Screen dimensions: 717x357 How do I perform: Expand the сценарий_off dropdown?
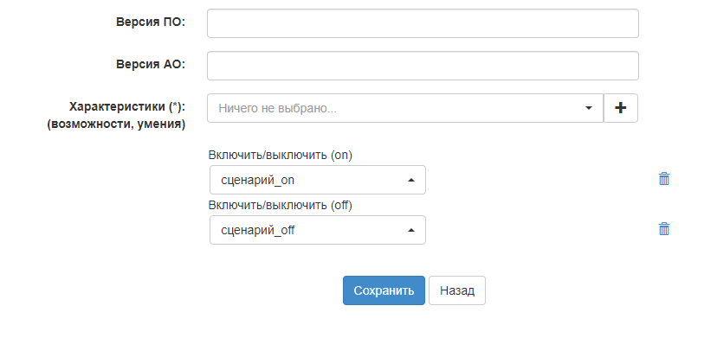(312, 230)
